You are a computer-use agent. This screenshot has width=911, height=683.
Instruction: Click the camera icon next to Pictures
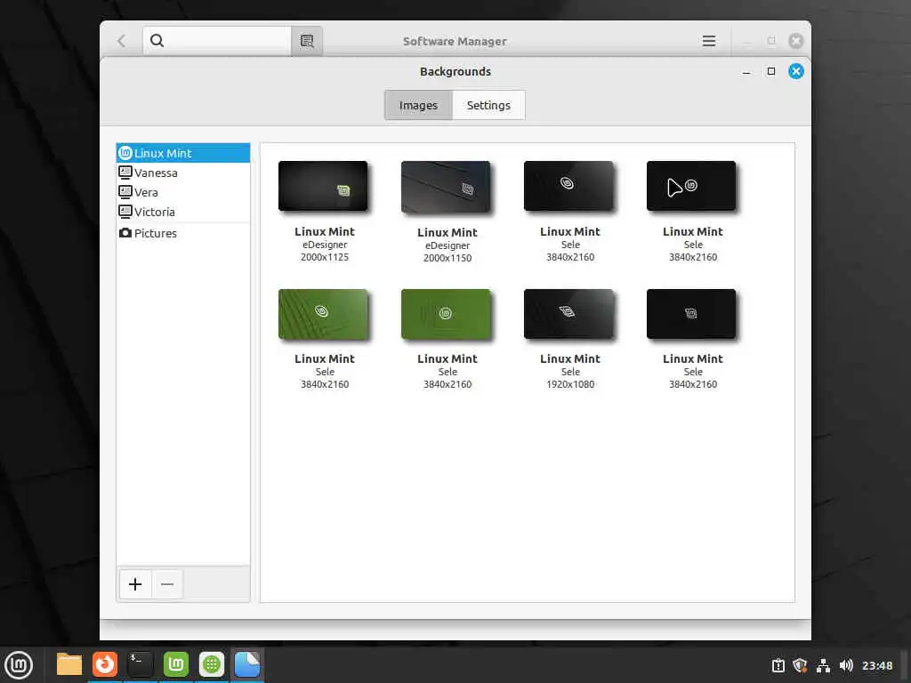(125, 233)
